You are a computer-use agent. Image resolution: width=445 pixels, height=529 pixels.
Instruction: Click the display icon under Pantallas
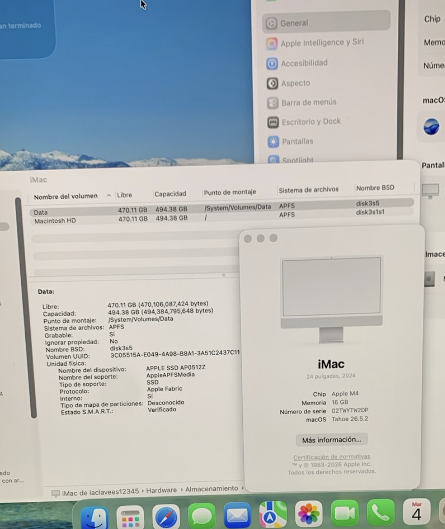point(431,191)
